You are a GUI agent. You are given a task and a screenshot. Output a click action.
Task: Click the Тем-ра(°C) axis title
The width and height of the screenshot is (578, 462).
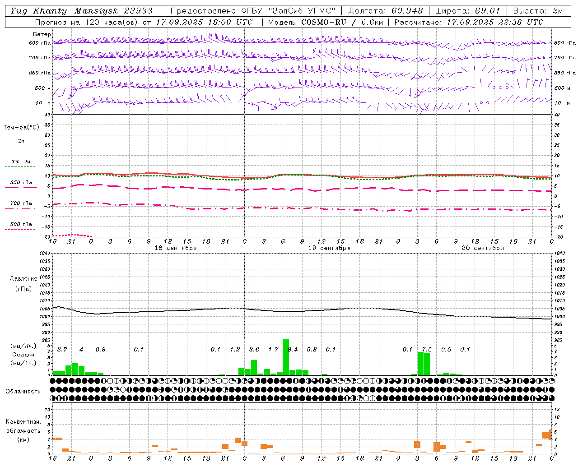point(21,128)
